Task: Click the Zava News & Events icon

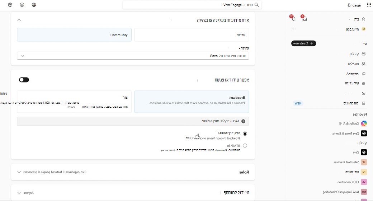Action: (x=364, y=134)
